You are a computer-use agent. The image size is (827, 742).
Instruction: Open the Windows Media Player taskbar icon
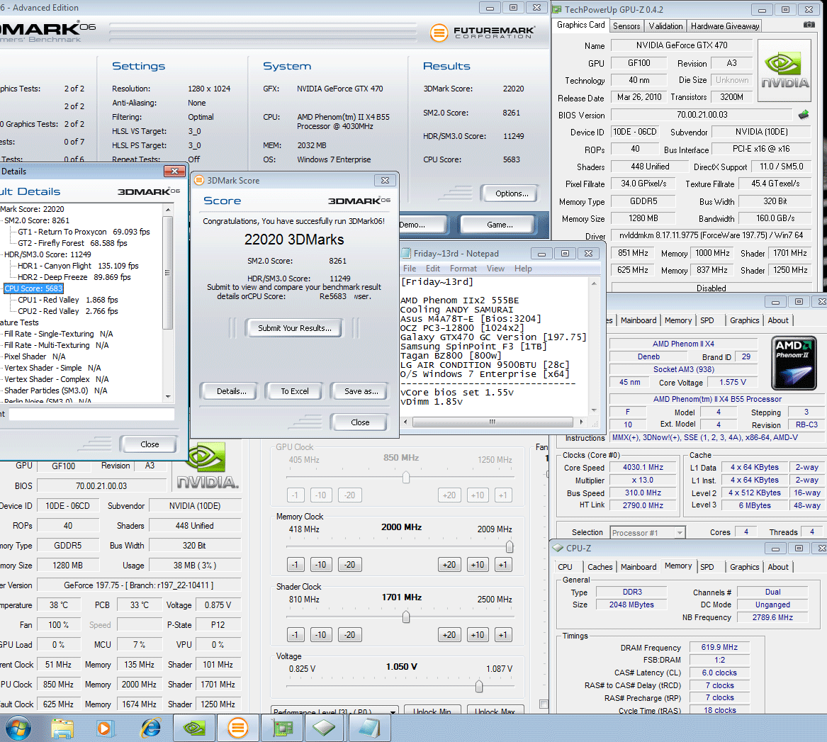105,728
